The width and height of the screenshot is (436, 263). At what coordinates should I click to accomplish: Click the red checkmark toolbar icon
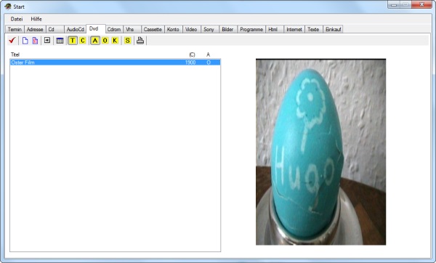click(x=12, y=40)
